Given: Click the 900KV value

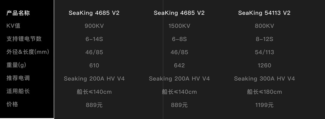Looking at the screenshot, I should click(x=94, y=26).
